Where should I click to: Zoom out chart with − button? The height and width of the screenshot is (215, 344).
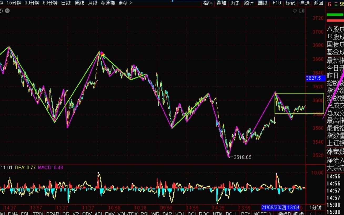point(320,214)
